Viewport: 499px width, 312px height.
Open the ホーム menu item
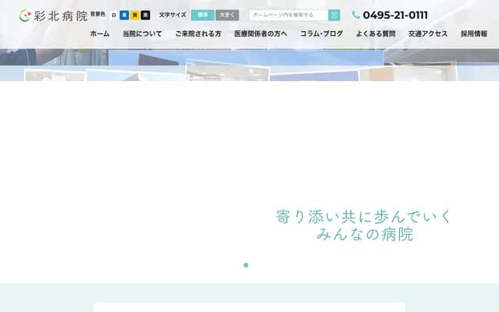pyautogui.click(x=100, y=34)
